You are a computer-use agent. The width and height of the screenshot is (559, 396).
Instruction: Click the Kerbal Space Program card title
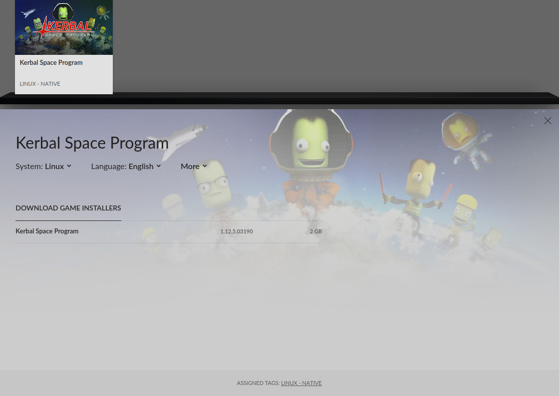(x=51, y=63)
